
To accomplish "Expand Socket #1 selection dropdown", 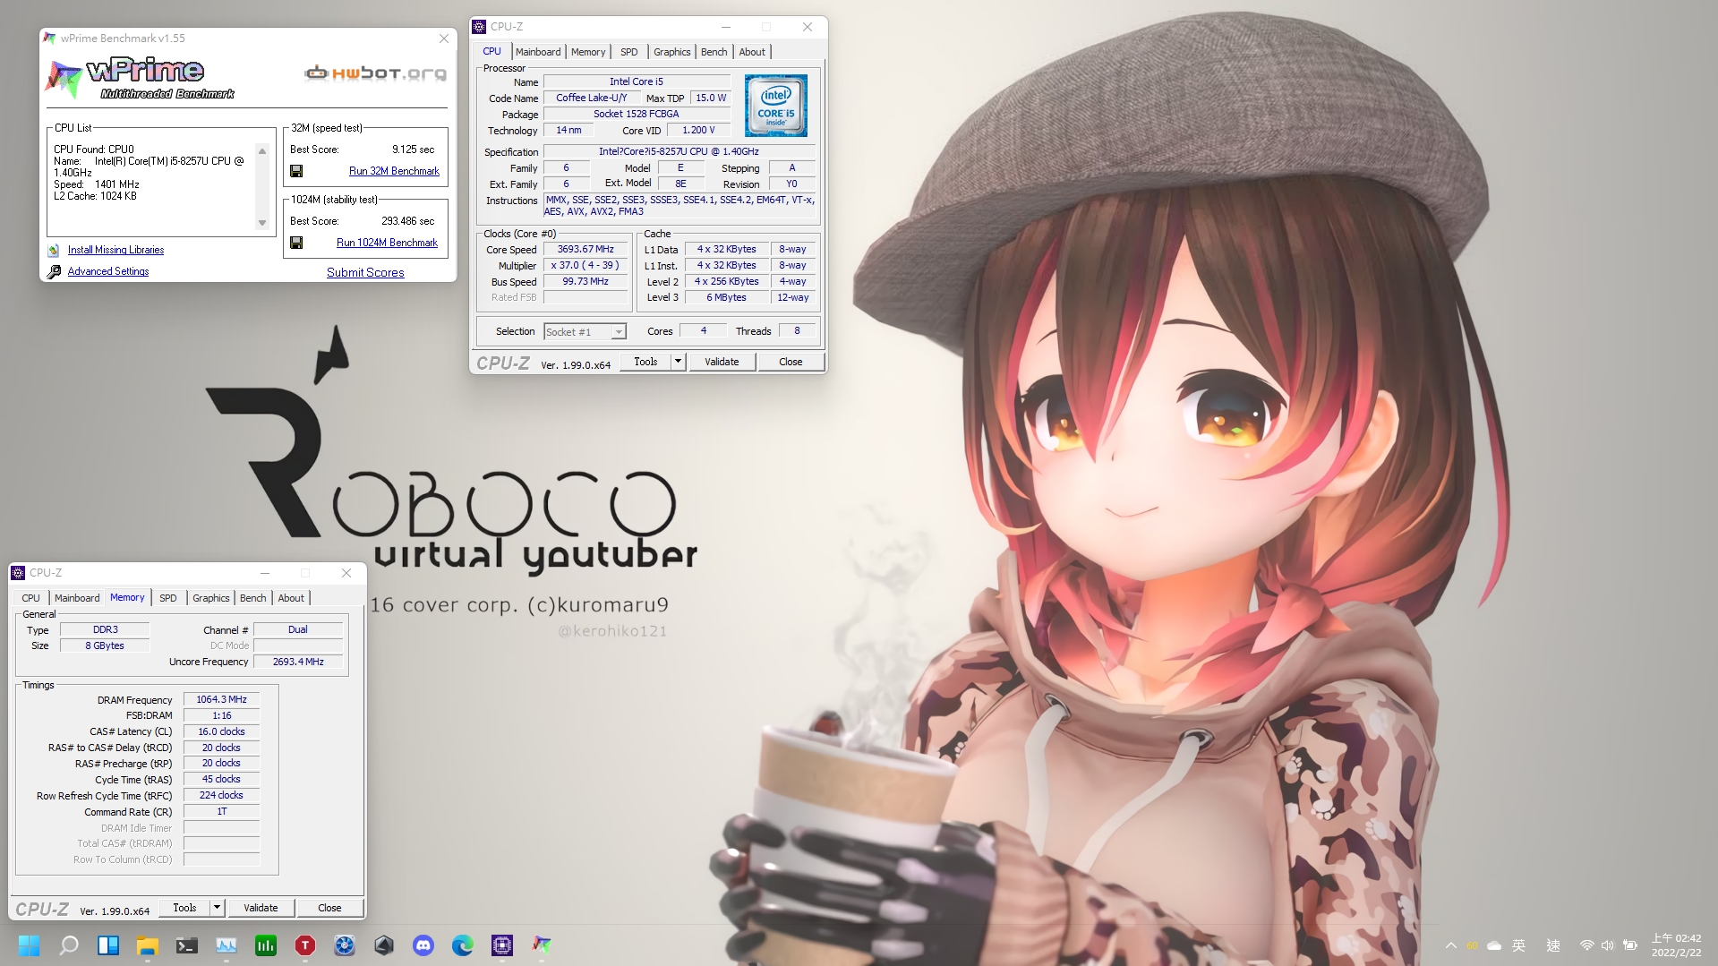I will coord(619,332).
